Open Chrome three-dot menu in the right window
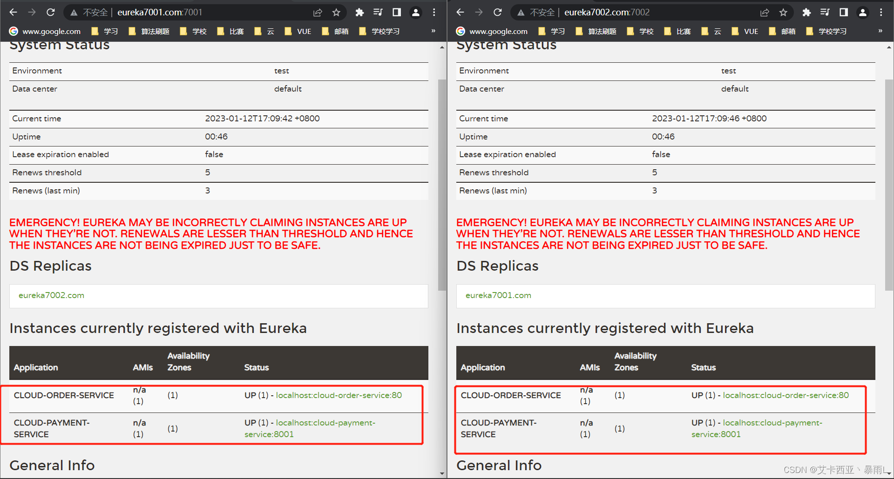This screenshot has width=894, height=479. (881, 13)
